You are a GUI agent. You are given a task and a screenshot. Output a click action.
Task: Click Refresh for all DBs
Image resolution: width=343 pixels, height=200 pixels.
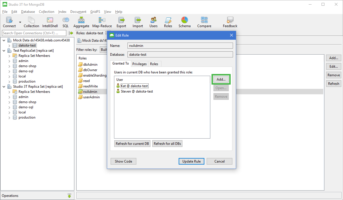[167, 143]
